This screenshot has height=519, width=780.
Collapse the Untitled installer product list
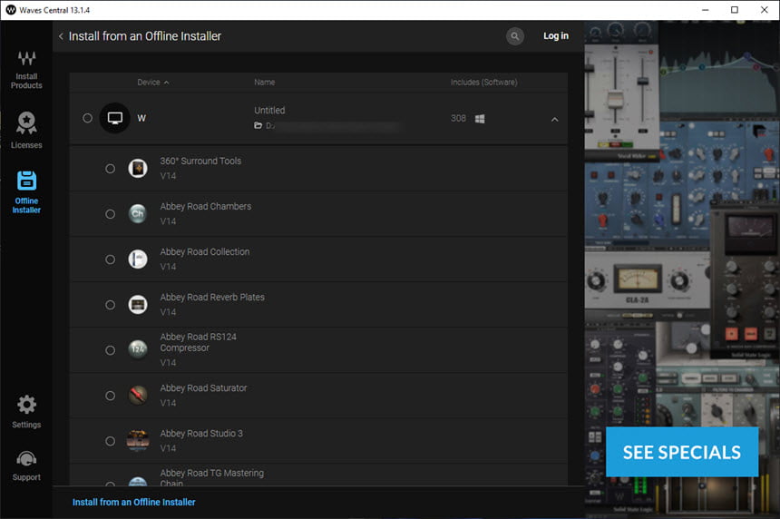coord(555,120)
